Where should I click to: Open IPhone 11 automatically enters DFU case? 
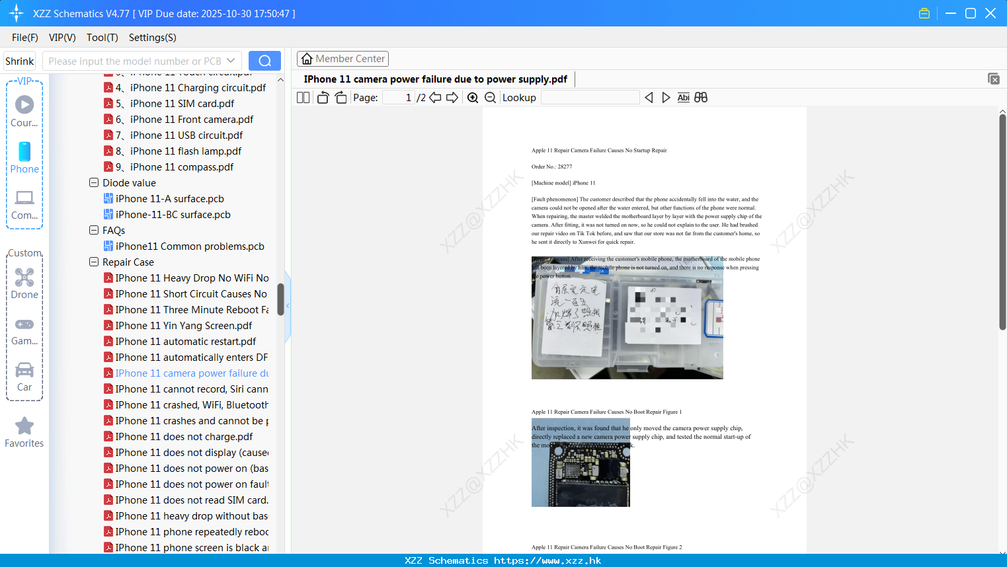pos(186,358)
